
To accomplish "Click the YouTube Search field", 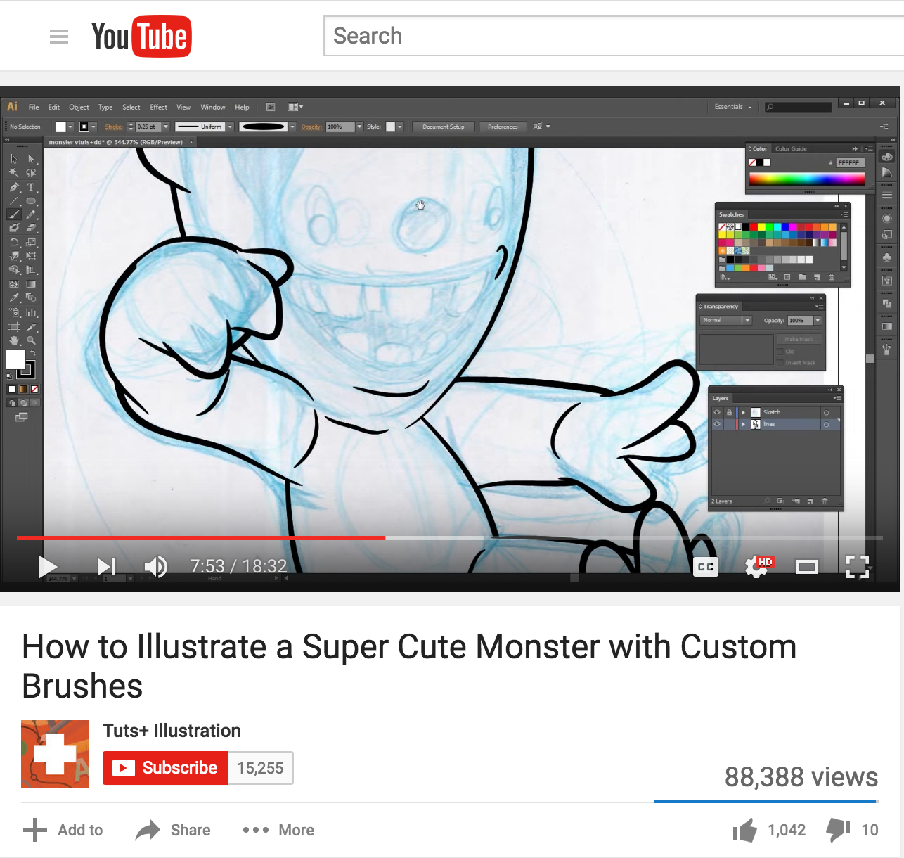I will click(x=614, y=36).
